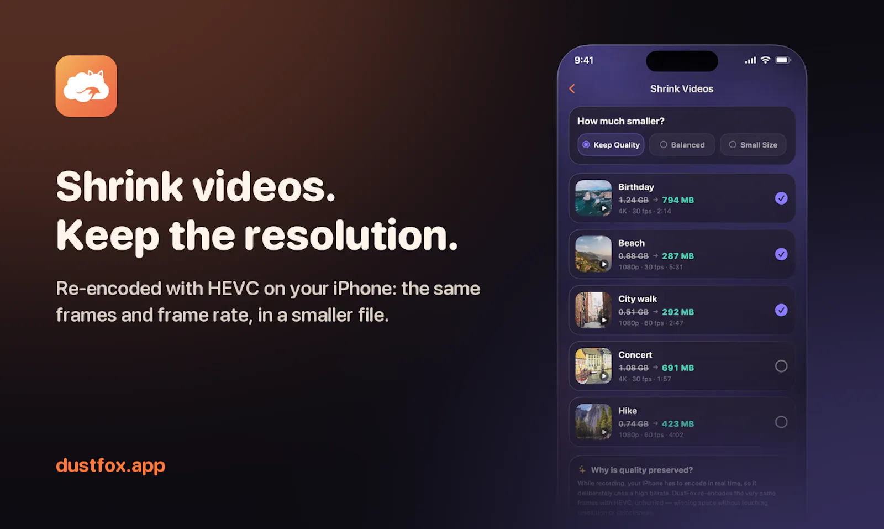Select the Balanced compression option
This screenshot has height=529, width=884.
[682, 145]
